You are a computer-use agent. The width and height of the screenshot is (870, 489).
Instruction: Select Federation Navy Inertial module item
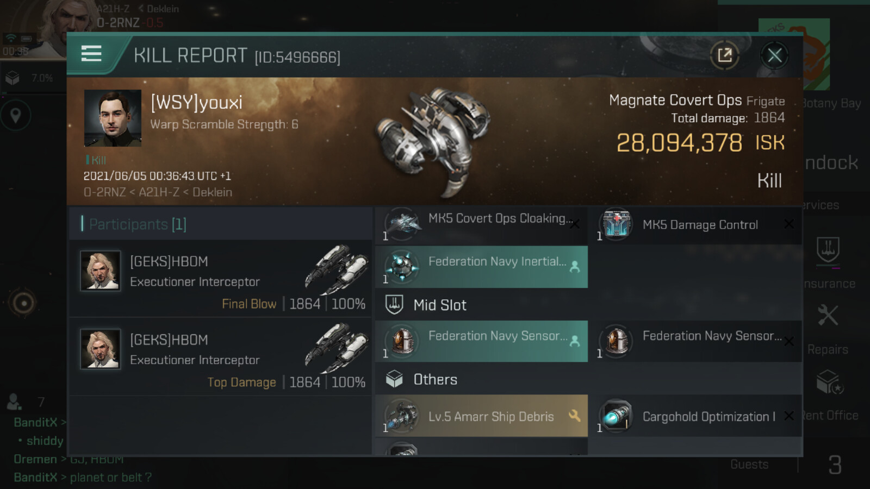pos(481,267)
